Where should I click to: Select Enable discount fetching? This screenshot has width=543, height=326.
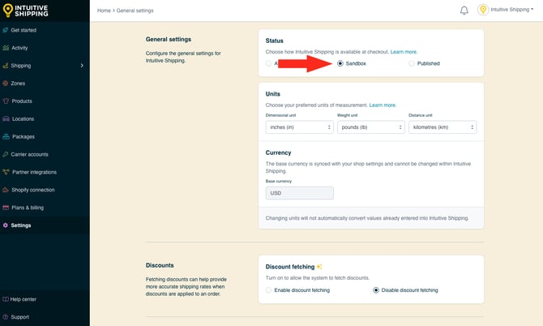click(268, 290)
